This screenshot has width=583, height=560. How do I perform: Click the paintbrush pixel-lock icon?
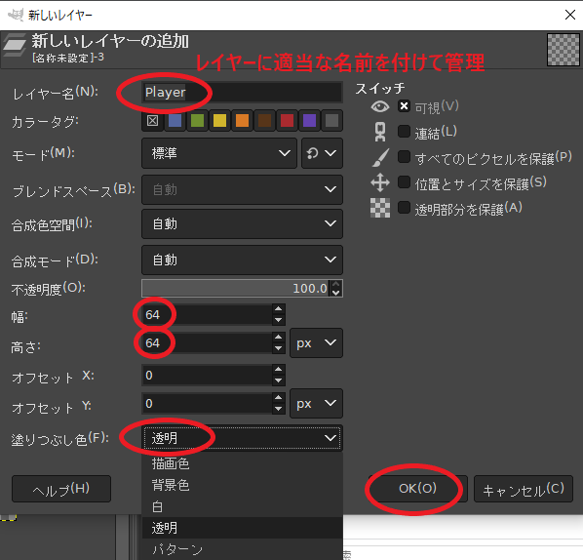tap(381, 157)
